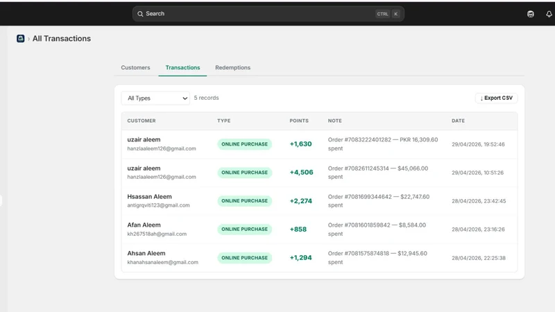This screenshot has height=312, width=555.
Task: Click the All Transactions breadcrumb title
Action: [62, 39]
